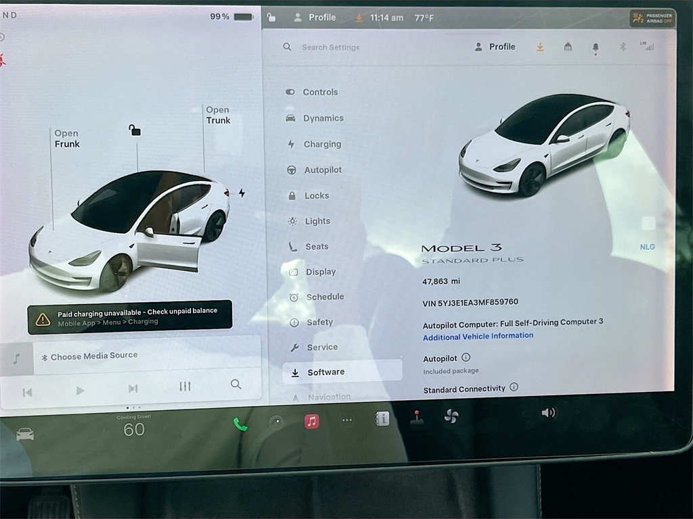Tap the notifications bell icon

pyautogui.click(x=596, y=47)
